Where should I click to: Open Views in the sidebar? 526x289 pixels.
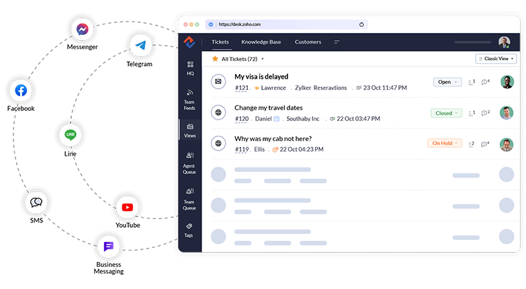[x=190, y=130]
